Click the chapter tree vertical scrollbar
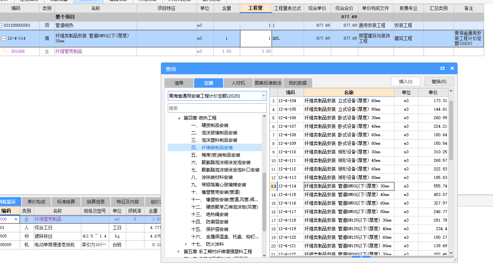The image size is (493, 278). [264, 202]
